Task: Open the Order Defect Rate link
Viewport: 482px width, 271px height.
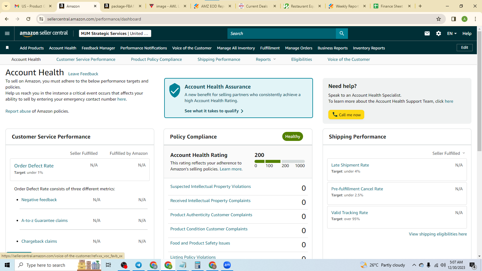Action: [34, 166]
